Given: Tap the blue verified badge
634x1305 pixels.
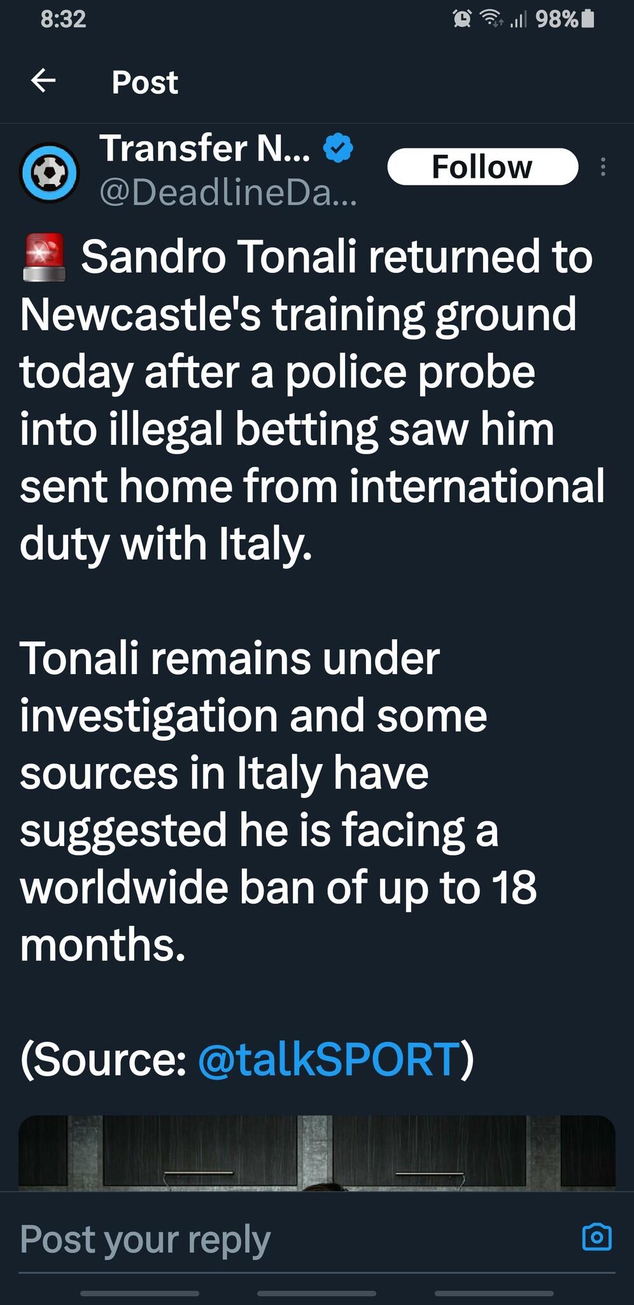Looking at the screenshot, I should (x=338, y=148).
